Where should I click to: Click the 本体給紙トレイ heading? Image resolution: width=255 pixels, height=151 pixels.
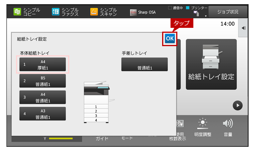coord(35,53)
